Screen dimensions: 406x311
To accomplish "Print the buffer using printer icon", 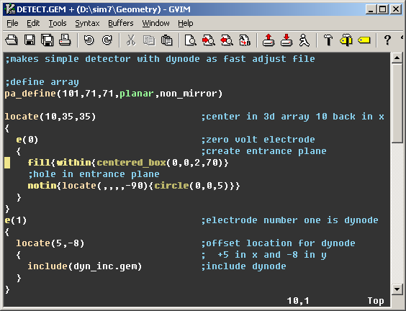I will (x=65, y=40).
